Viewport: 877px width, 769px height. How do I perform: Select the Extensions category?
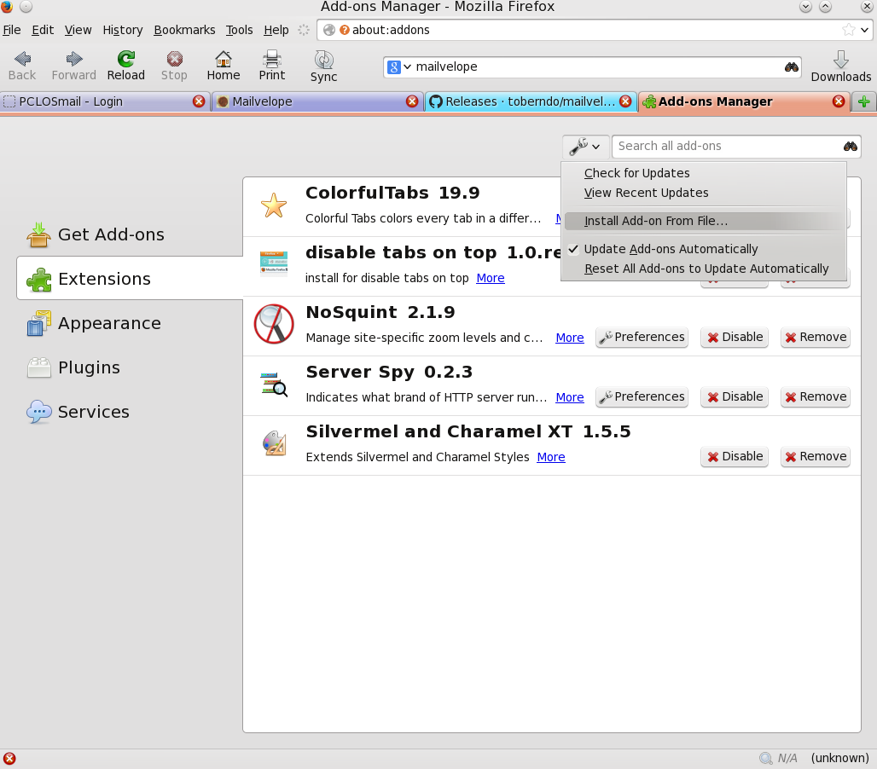[130, 278]
